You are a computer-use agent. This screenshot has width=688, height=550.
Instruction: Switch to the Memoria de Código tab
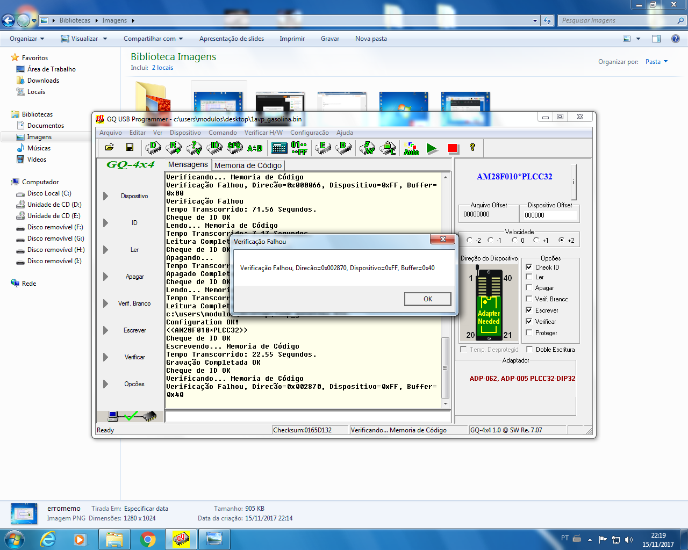point(248,165)
